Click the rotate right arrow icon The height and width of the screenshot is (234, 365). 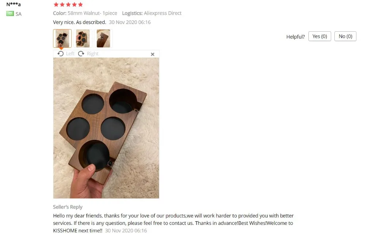pyautogui.click(x=81, y=53)
